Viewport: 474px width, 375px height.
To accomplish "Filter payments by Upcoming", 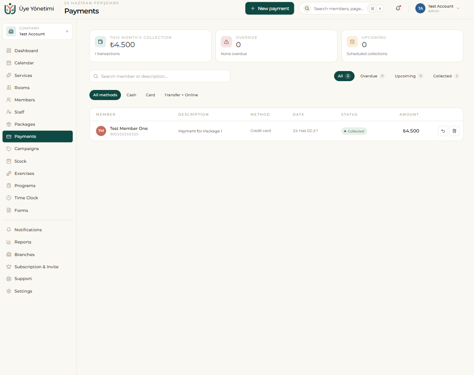I will pyautogui.click(x=409, y=76).
